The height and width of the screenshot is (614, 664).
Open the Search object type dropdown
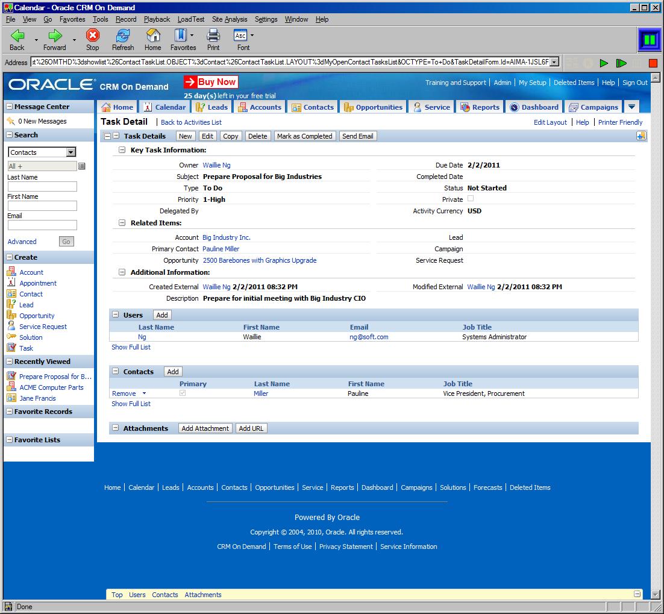coord(70,152)
